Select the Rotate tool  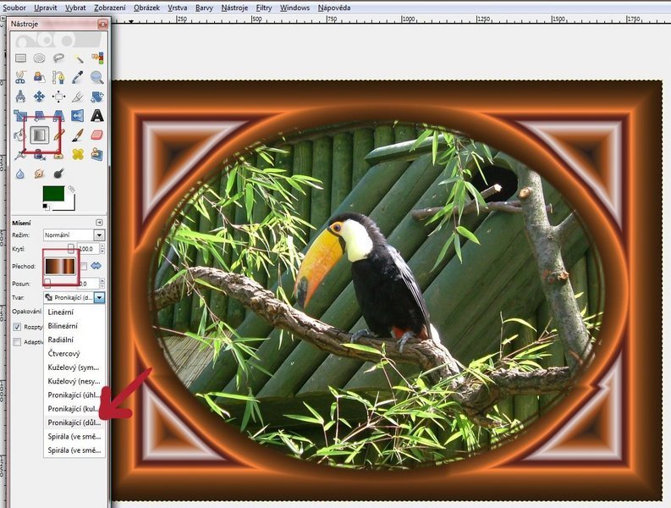[97, 97]
